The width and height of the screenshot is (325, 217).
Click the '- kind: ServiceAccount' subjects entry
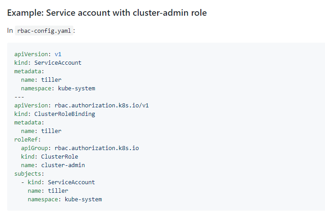58,182
